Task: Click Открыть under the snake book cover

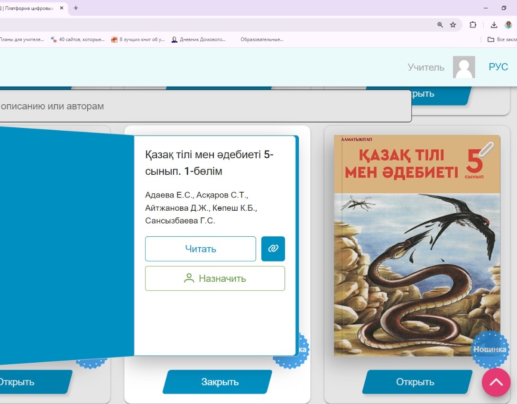Action: coord(417,382)
